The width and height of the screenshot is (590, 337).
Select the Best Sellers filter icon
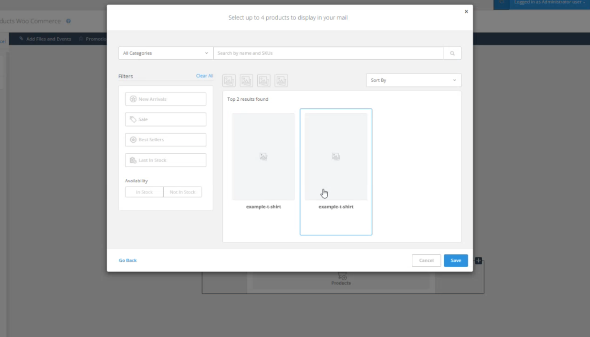[133, 140]
